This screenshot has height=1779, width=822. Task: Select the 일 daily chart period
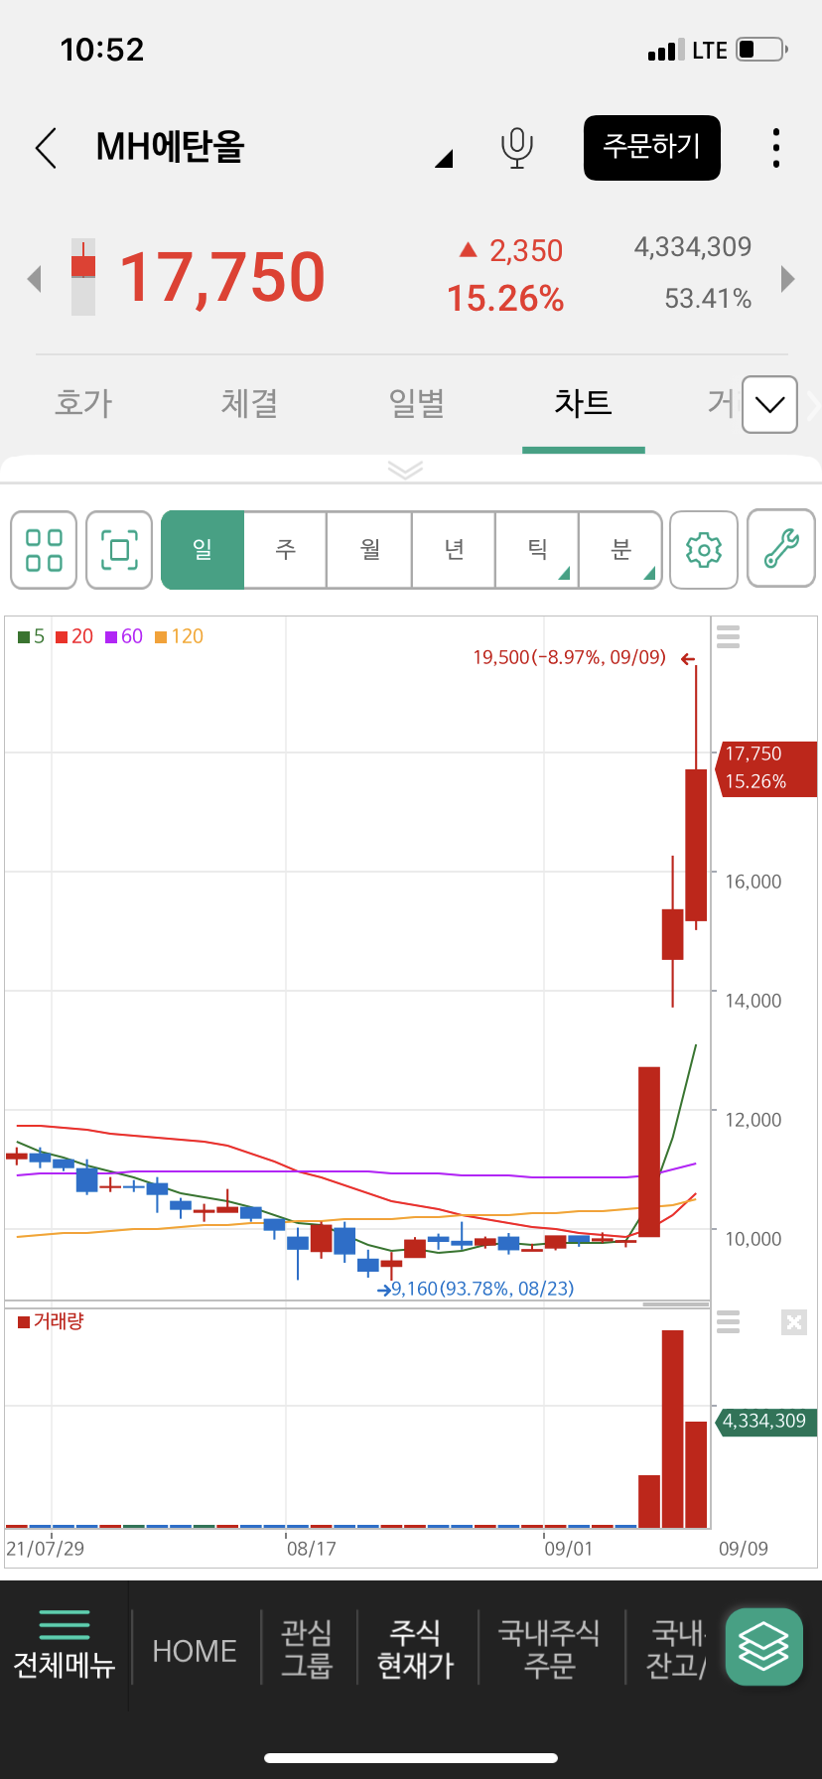(203, 549)
